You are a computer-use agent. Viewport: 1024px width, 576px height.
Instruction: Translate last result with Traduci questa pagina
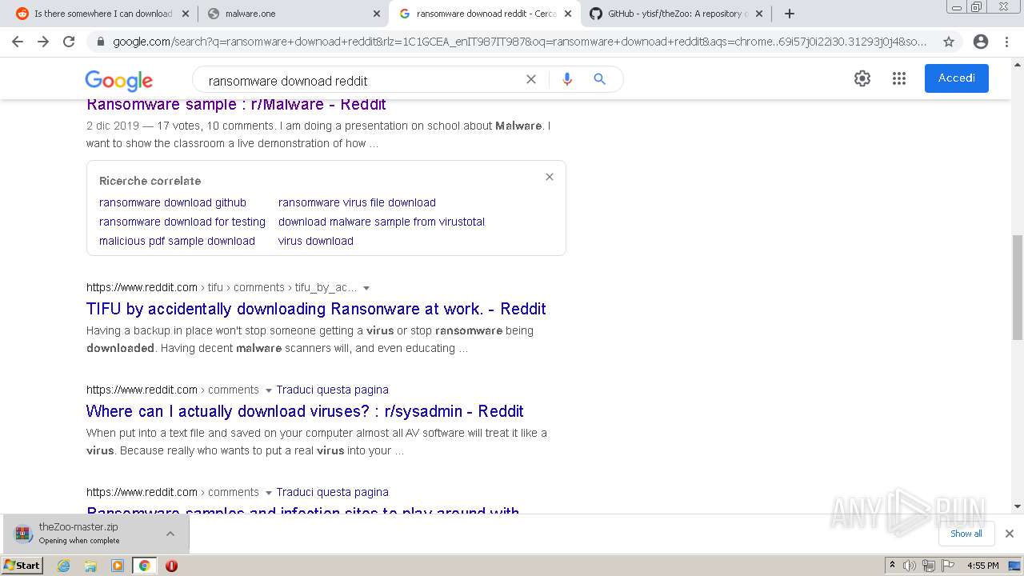[x=332, y=492]
